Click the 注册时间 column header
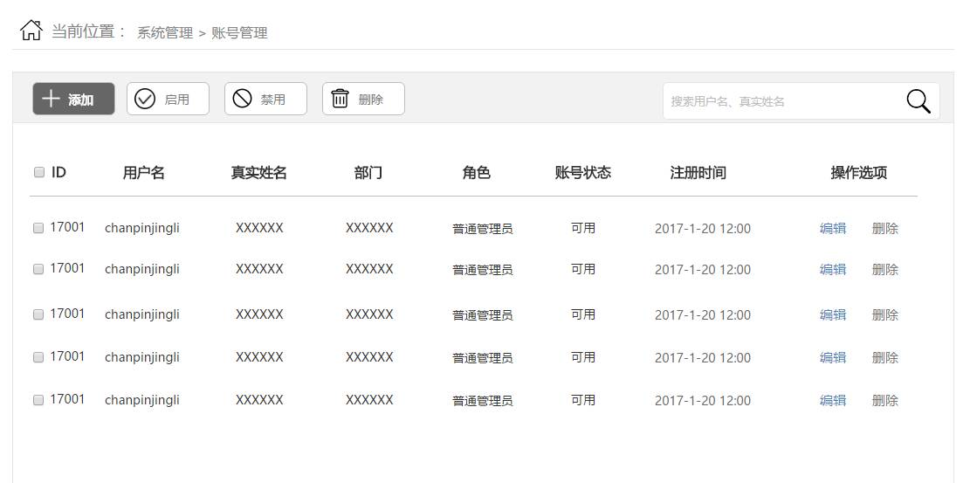 click(698, 173)
